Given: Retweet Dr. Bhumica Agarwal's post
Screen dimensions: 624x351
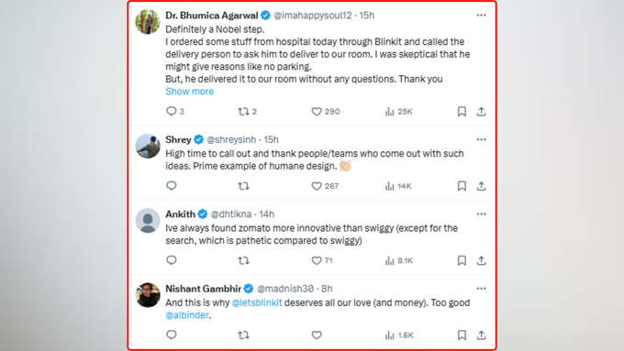Looking at the screenshot, I should click(247, 112).
